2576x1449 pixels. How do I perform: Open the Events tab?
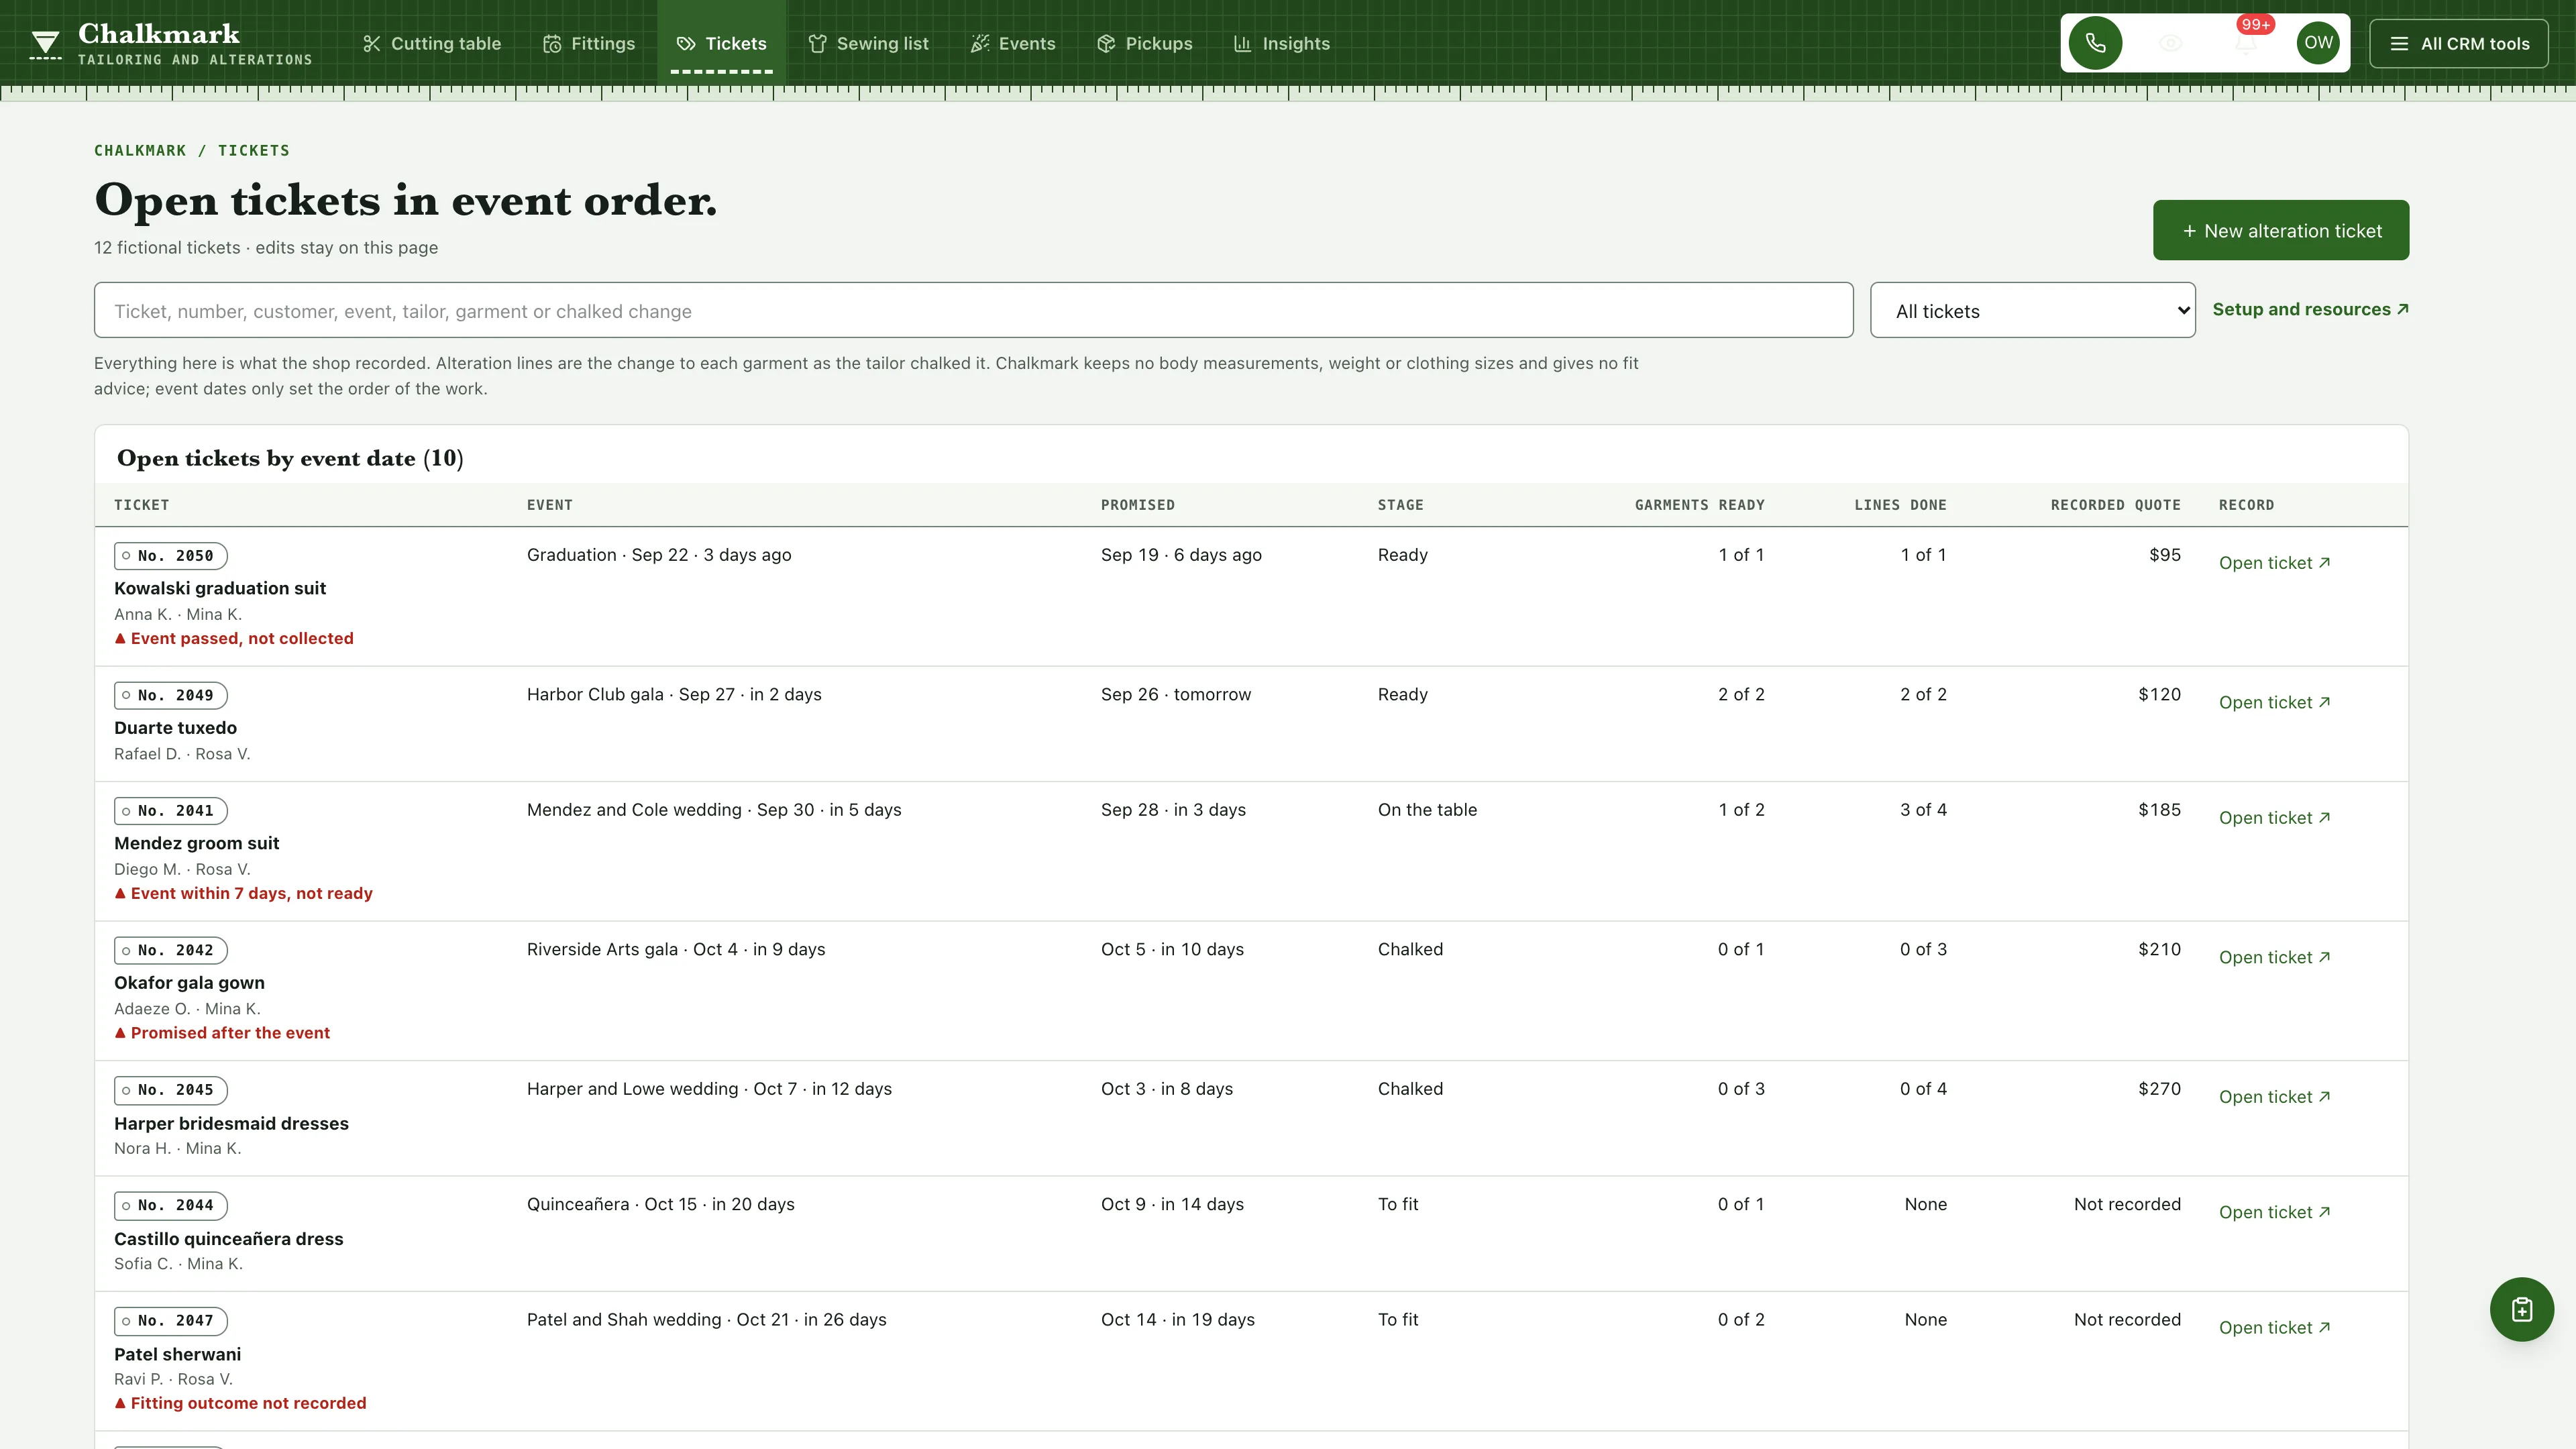(1013, 44)
